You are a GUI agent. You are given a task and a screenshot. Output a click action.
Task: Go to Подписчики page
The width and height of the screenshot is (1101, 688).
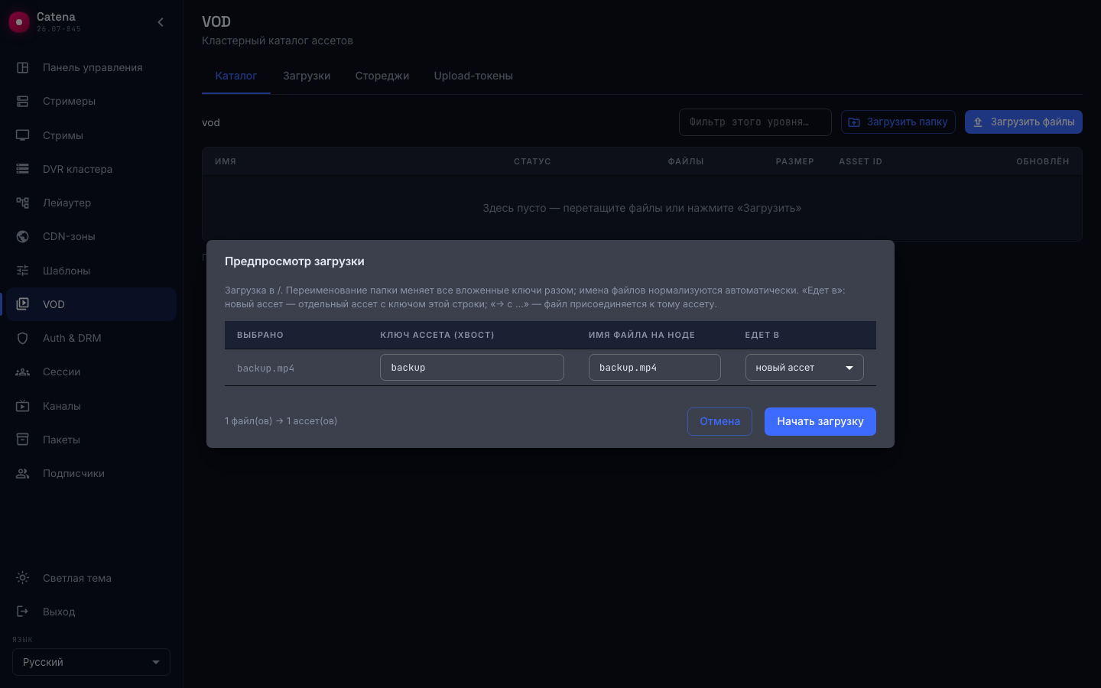92,473
